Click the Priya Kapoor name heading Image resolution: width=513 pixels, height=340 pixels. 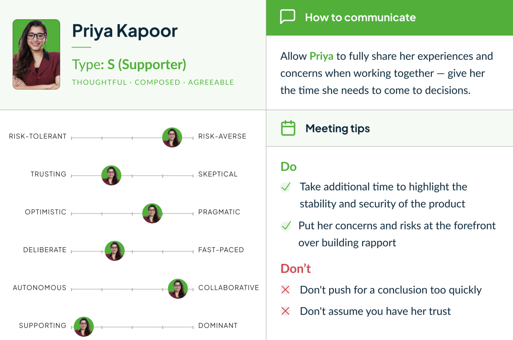pos(125,31)
